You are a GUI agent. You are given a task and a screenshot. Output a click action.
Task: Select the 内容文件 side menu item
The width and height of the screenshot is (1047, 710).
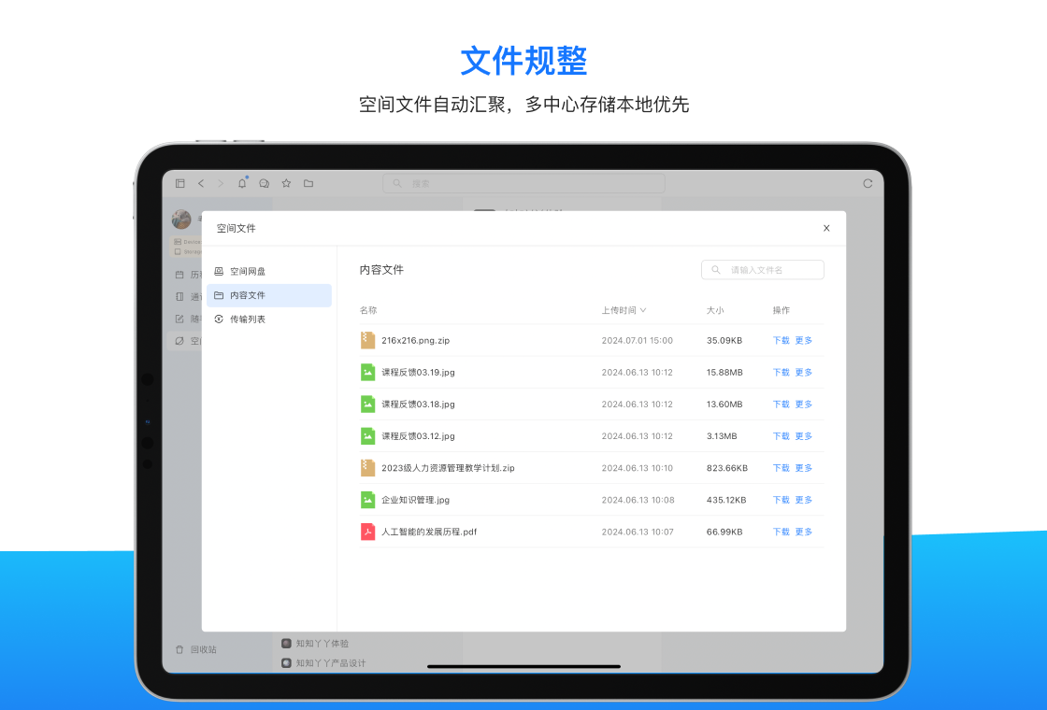pos(248,295)
